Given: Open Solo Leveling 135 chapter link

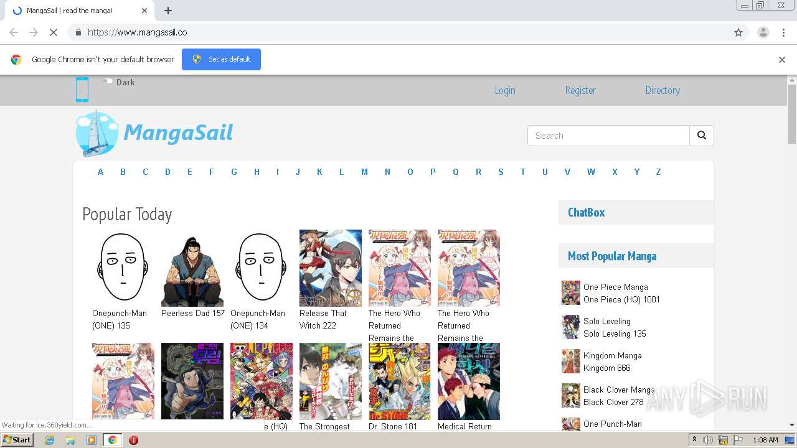Looking at the screenshot, I should point(615,334).
